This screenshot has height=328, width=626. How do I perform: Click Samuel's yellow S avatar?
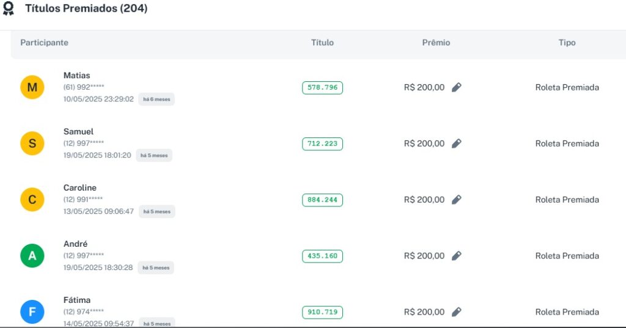32,144
